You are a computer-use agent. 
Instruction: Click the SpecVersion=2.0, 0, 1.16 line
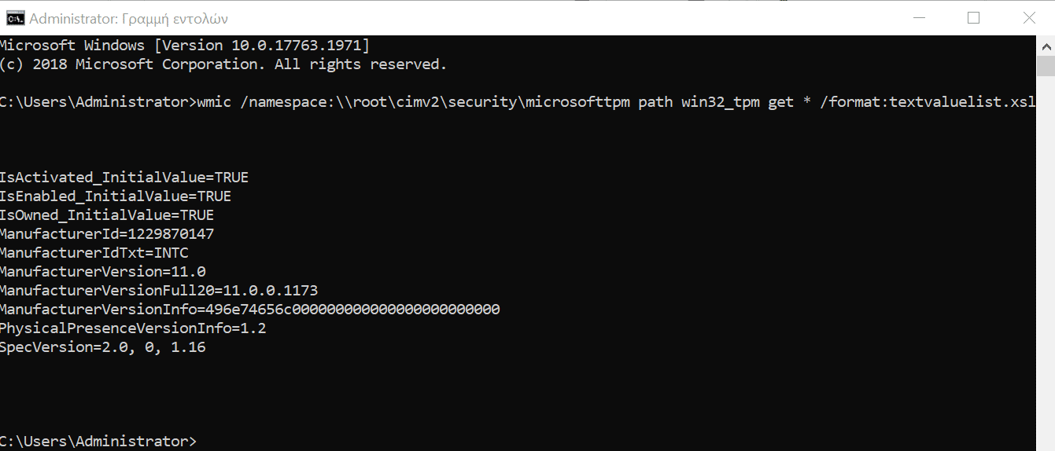point(103,347)
